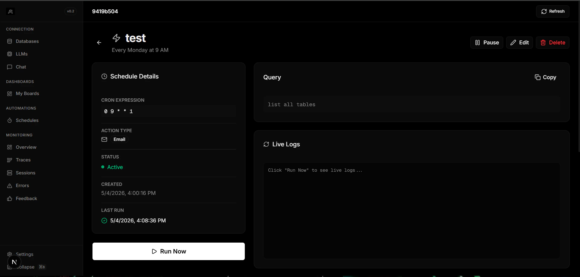Click the 9419b504 header ID
The width and height of the screenshot is (580, 277).
105,11
